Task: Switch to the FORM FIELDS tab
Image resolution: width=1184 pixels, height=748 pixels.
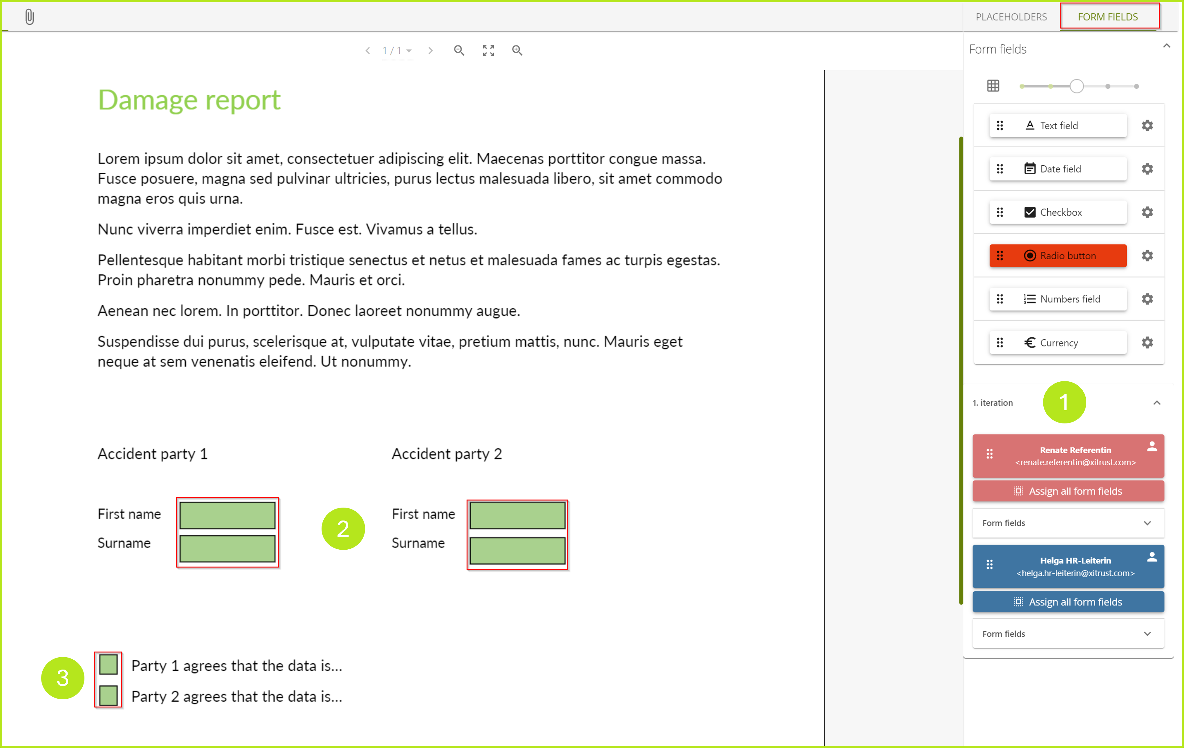Action: click(1107, 17)
